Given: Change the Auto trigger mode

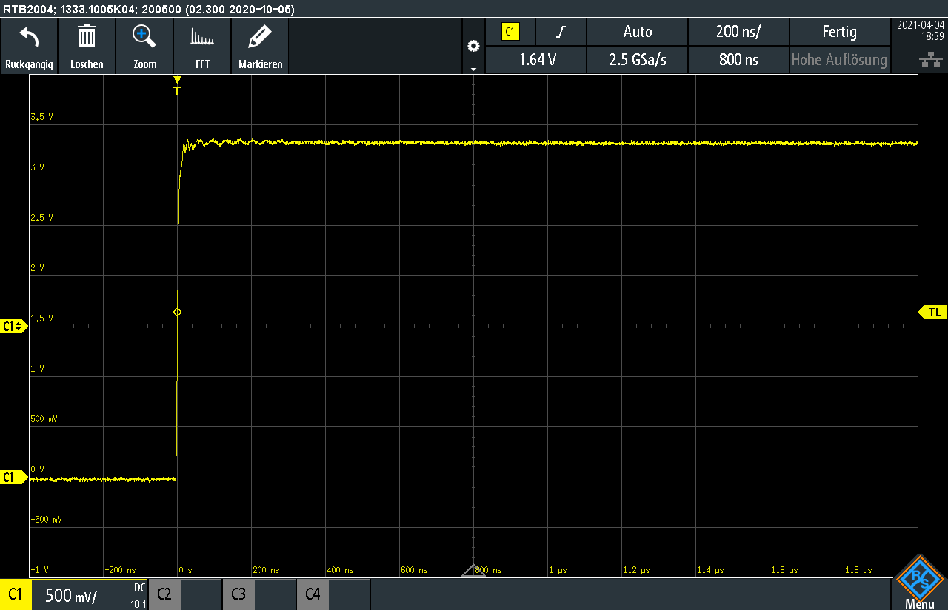Looking at the screenshot, I should pos(638,32).
